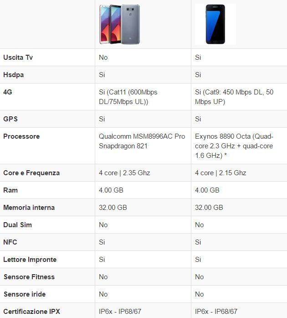Click the Exynos 8890 Octa processor text
Viewport: 287px width, 318px height.
(234, 146)
